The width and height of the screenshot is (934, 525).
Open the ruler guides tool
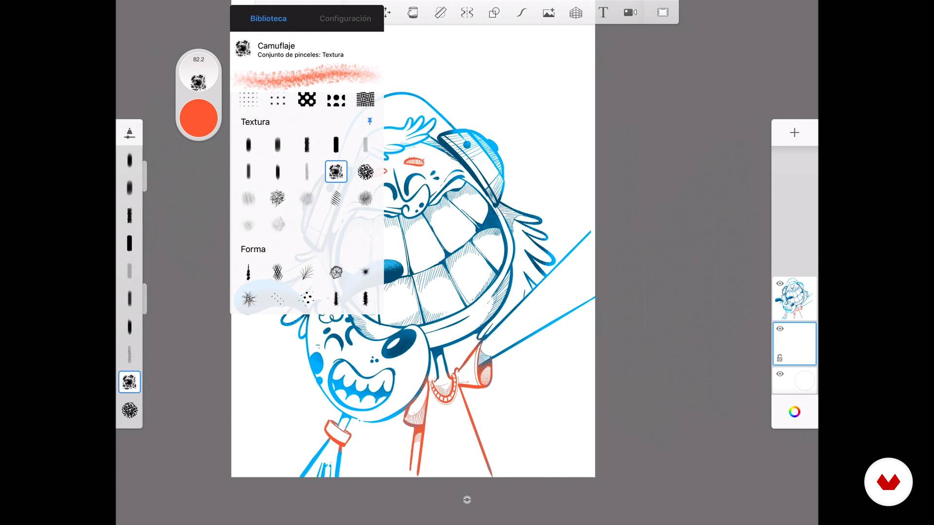[x=440, y=13]
